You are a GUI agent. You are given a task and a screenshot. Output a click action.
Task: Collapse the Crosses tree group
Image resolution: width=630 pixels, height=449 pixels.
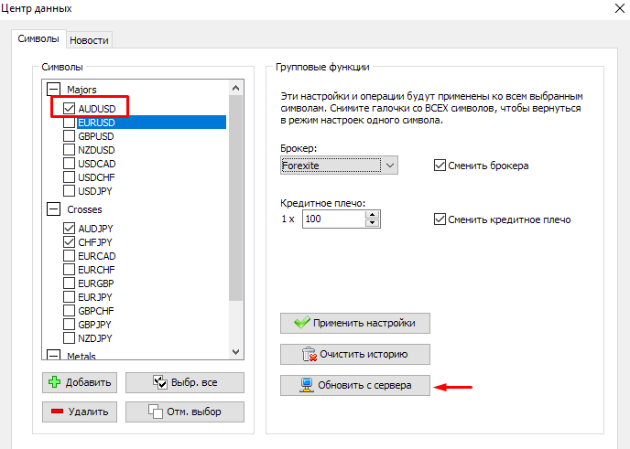(52, 209)
